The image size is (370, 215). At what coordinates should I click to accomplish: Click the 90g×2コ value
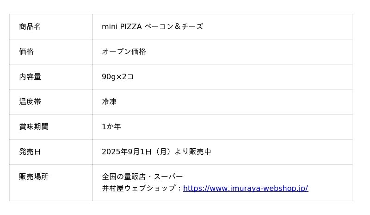(117, 76)
